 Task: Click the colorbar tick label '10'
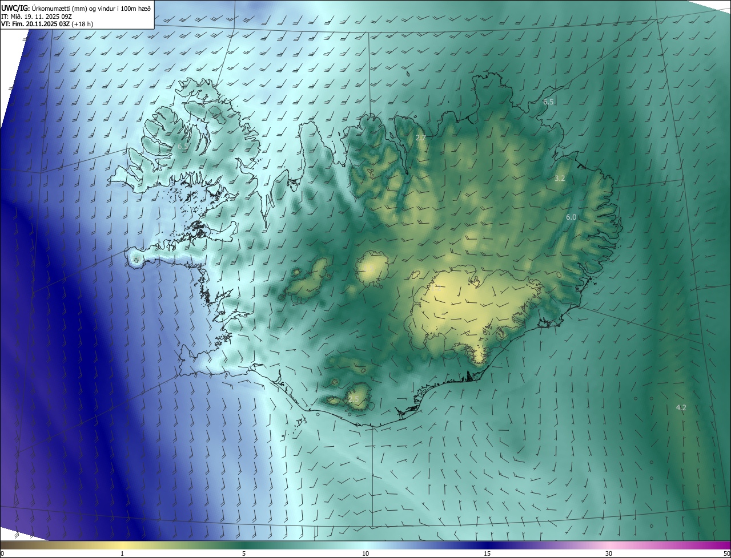(365, 553)
